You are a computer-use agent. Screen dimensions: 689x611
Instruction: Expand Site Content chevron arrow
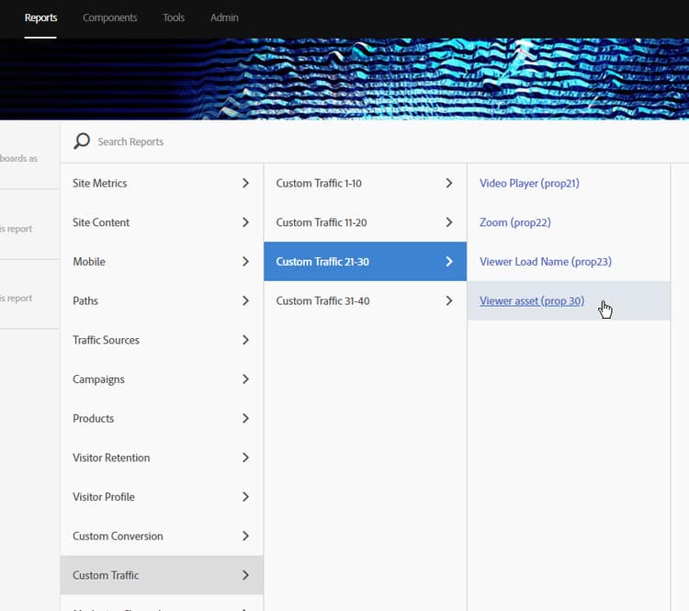tap(245, 222)
